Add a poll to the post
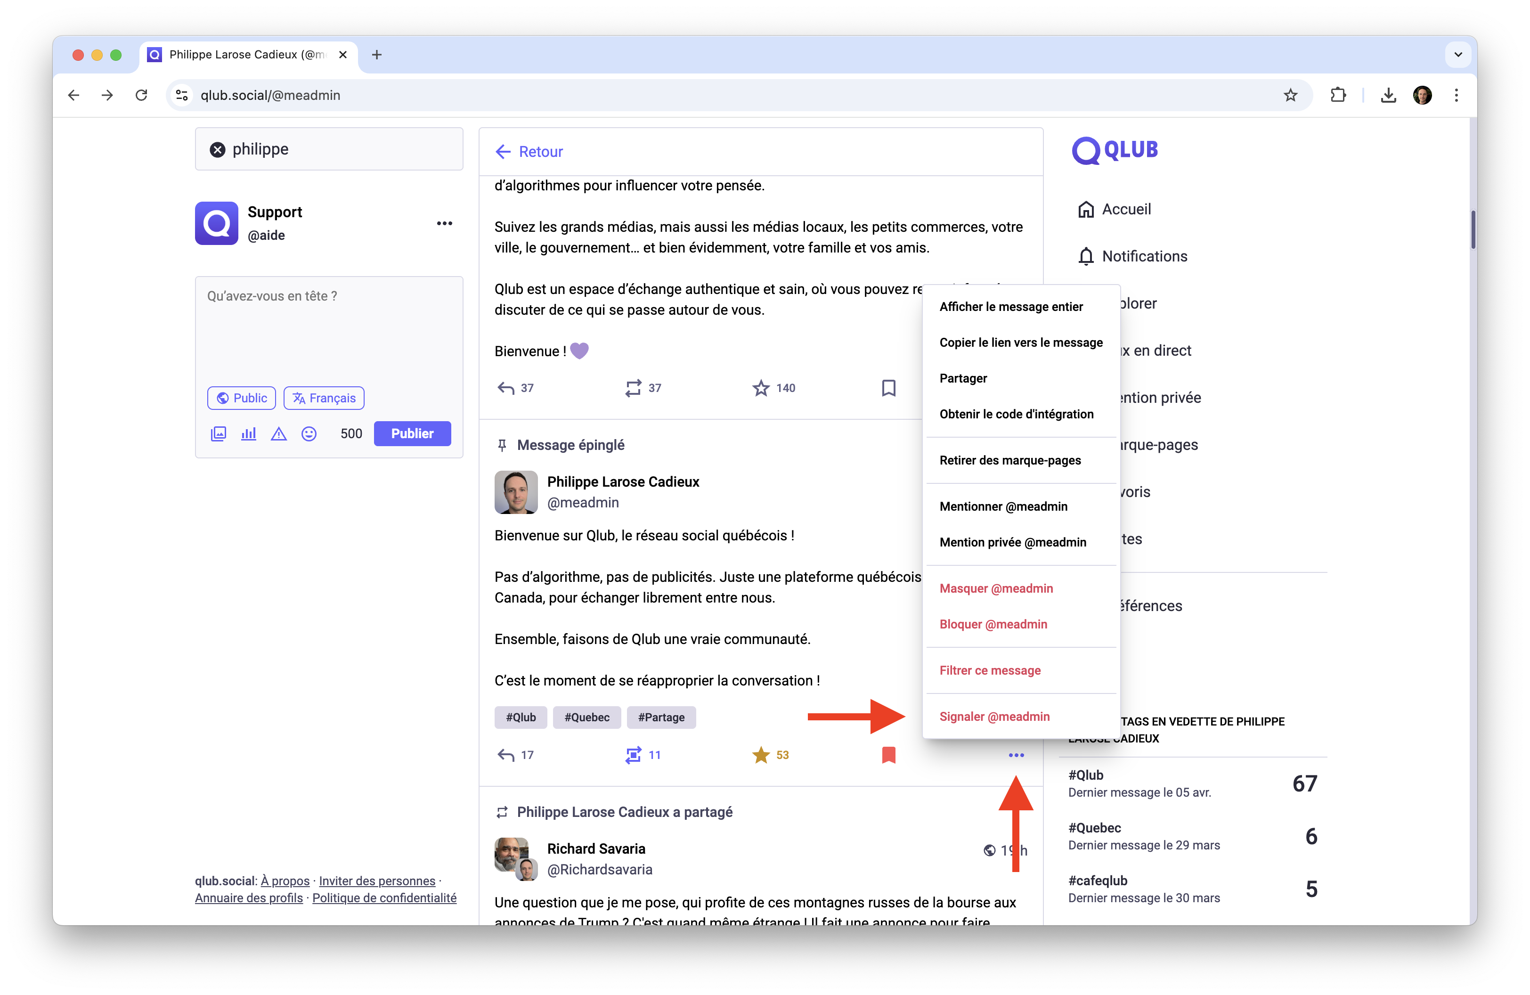This screenshot has height=995, width=1530. [x=248, y=433]
